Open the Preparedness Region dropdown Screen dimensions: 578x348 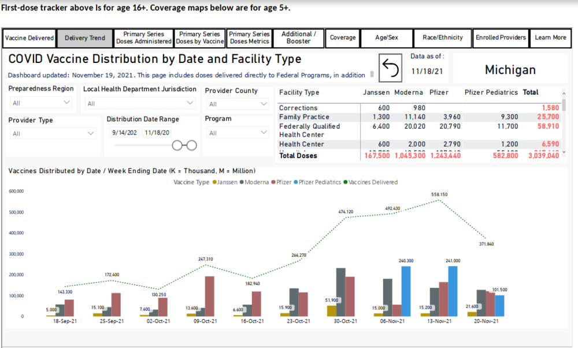tap(41, 103)
